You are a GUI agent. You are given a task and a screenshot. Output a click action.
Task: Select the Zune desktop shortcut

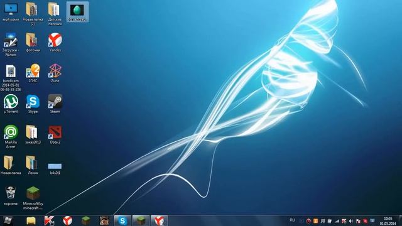(55, 73)
